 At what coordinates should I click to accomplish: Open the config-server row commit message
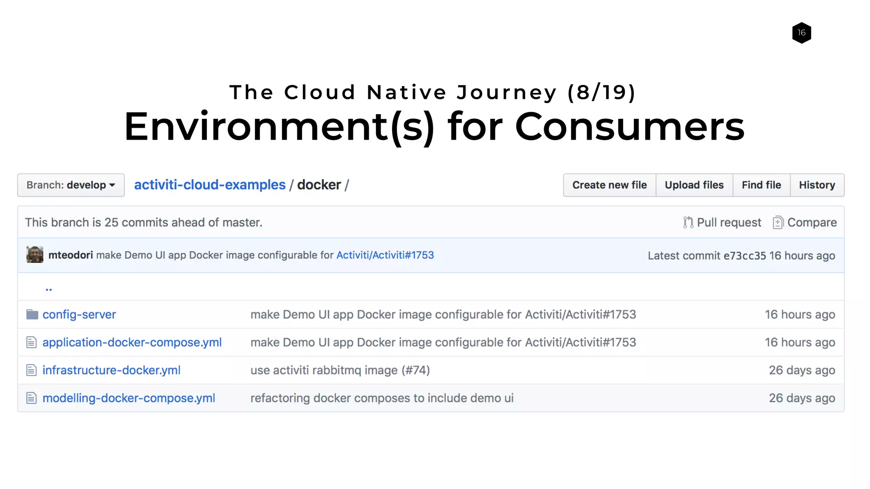tap(443, 315)
